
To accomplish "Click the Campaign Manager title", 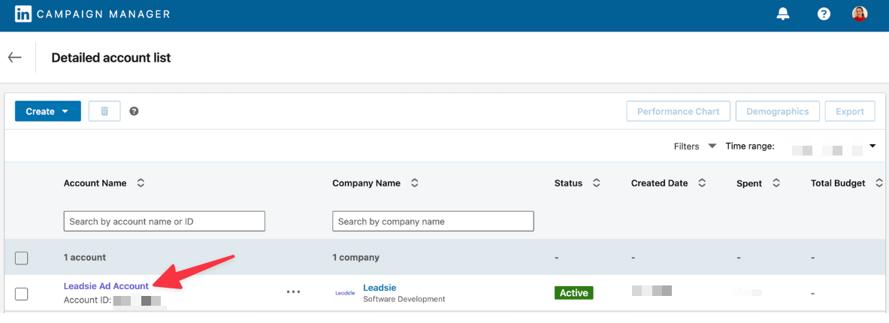I will [103, 14].
